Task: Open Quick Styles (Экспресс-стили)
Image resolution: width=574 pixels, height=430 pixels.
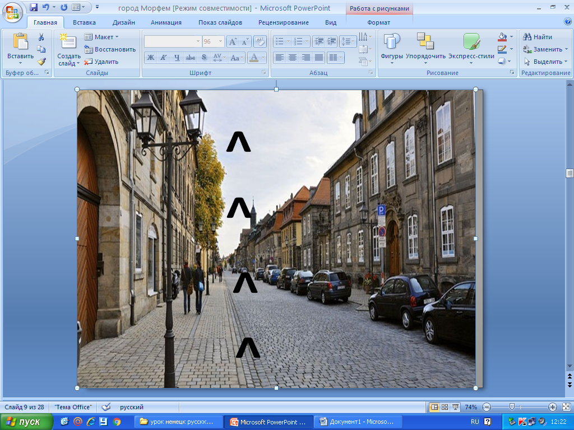Action: 471,47
